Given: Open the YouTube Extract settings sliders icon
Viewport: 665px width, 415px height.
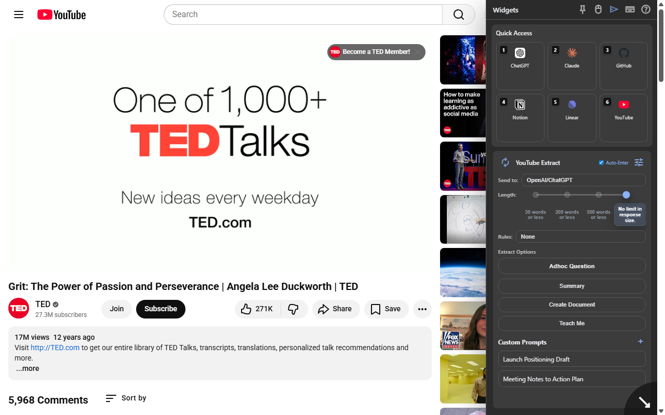Looking at the screenshot, I should pos(639,162).
